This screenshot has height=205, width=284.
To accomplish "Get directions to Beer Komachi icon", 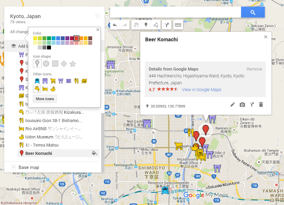I will (252, 105).
